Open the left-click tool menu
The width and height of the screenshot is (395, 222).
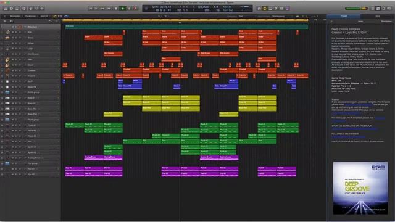[159, 16]
